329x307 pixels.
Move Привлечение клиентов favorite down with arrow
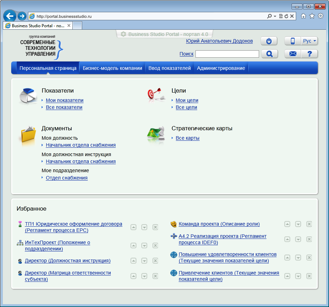(298, 276)
